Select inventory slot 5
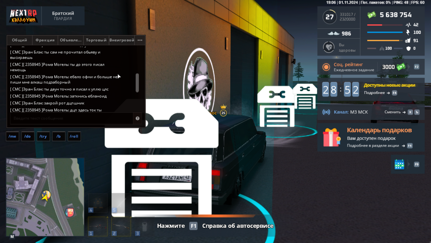 pos(121,203)
